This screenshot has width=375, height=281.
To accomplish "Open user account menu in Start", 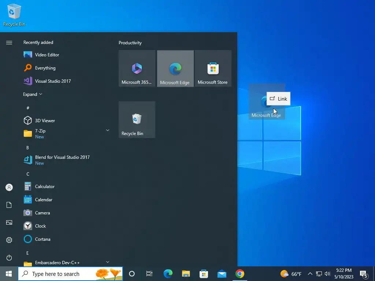I will click(x=9, y=187).
